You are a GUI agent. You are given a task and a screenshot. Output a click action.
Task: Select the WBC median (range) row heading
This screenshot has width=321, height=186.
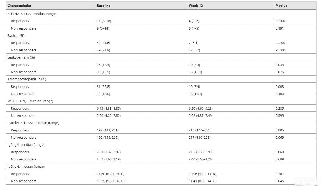(x=30, y=101)
